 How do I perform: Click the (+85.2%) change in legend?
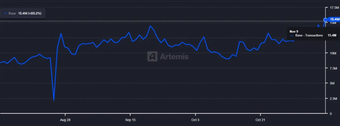35,13
